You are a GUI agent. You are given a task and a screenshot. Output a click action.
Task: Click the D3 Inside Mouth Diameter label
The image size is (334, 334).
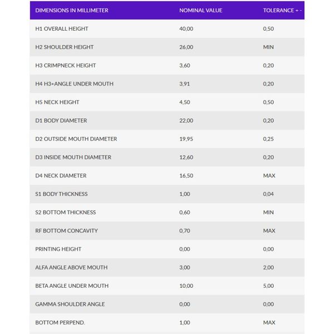coord(73,157)
